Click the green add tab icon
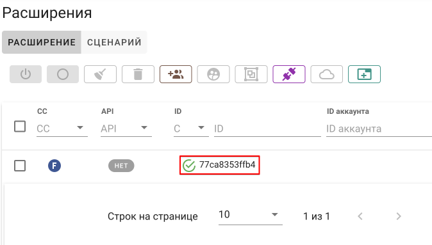Screen dimensions: 432x245 (x=365, y=74)
